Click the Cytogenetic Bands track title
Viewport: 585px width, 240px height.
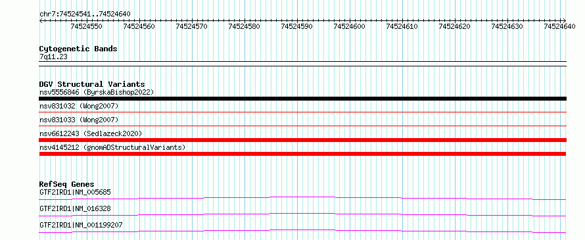[x=78, y=49]
